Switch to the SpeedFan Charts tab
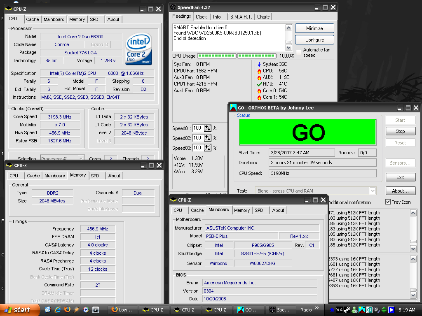 click(x=263, y=17)
